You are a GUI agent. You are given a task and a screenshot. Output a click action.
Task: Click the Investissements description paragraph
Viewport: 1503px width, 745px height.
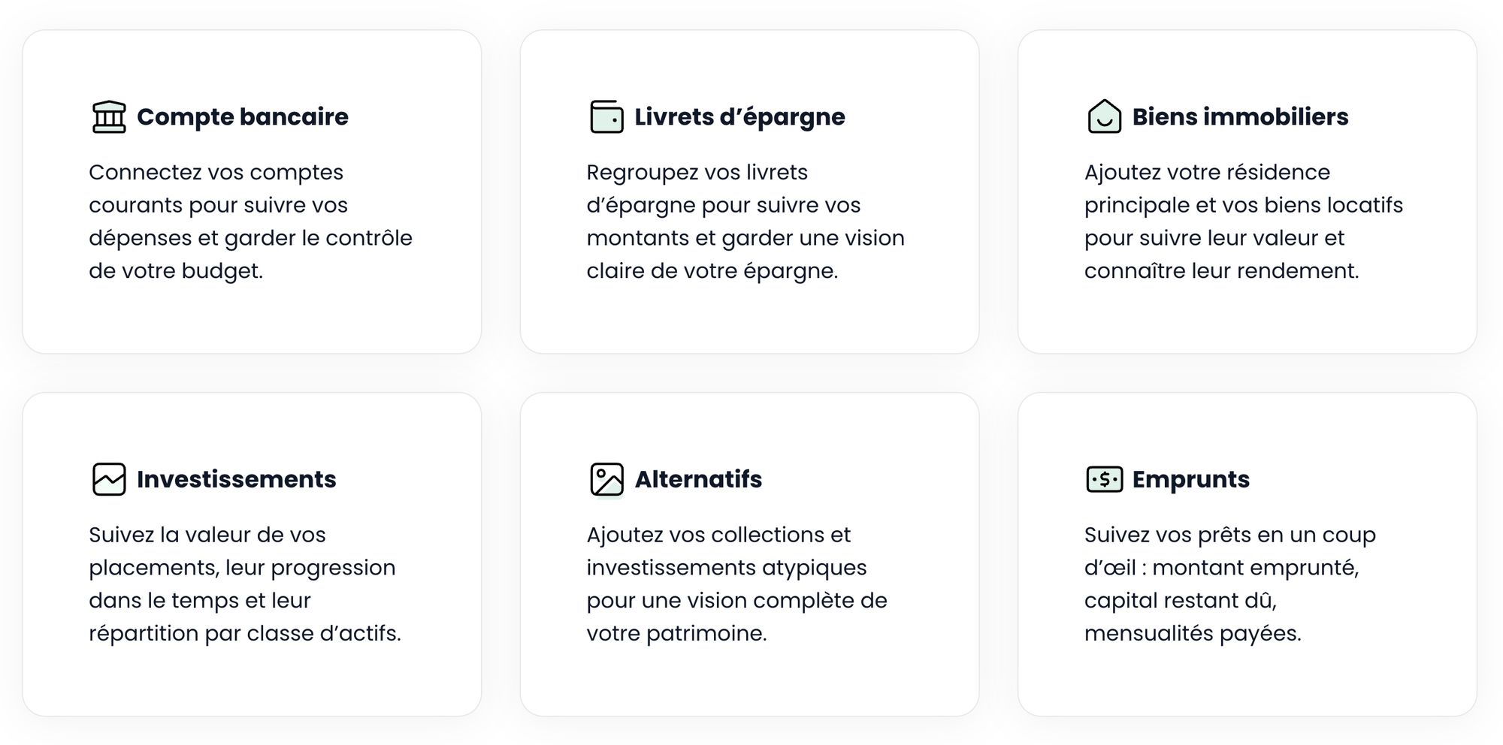(x=244, y=584)
